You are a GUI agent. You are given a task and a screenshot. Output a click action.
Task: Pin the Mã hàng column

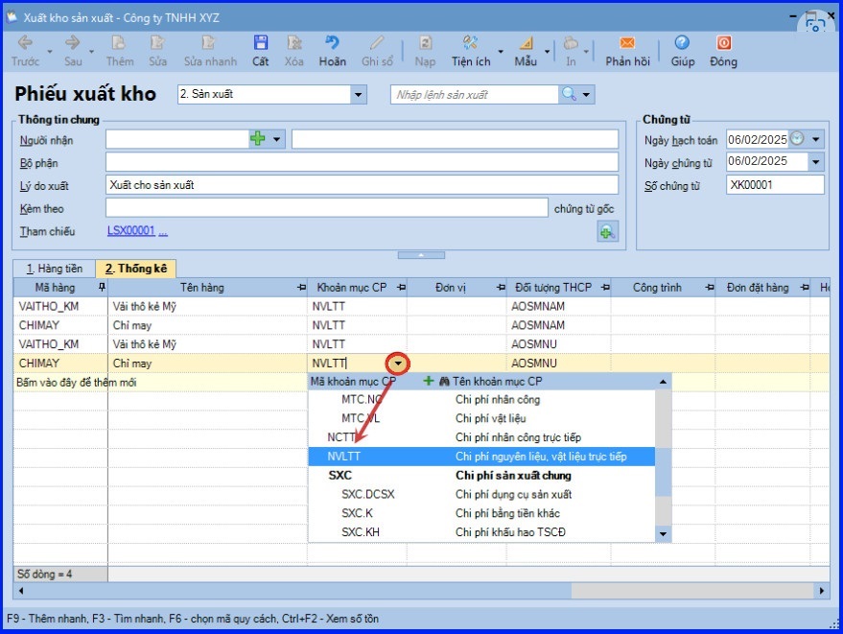click(102, 288)
